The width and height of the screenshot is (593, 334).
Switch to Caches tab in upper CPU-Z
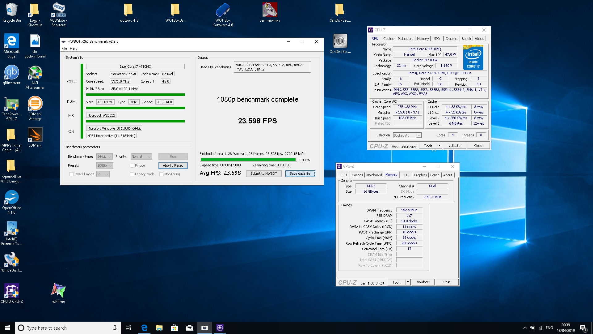click(389, 39)
